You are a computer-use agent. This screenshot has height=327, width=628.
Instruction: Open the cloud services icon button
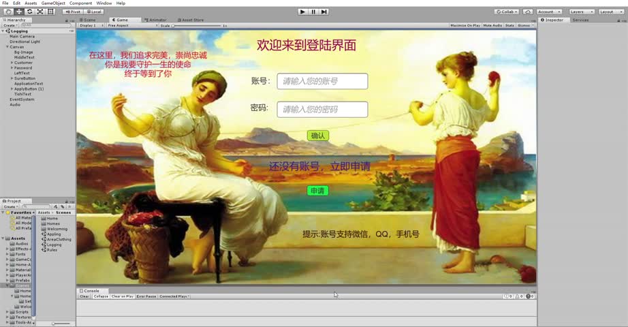coord(527,12)
